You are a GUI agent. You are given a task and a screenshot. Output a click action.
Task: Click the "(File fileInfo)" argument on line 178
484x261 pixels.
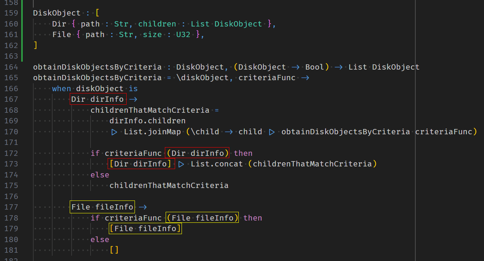[202, 218]
